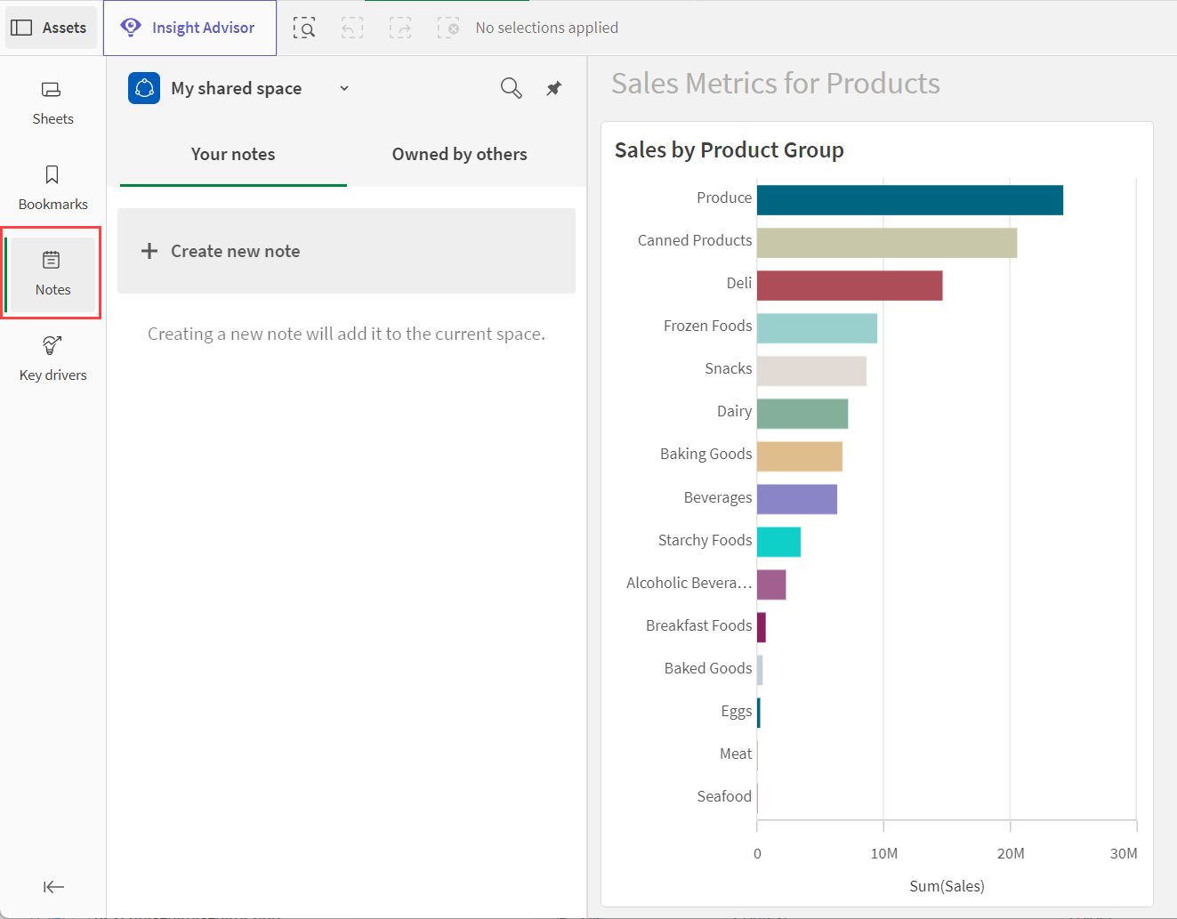Screen dimensions: 1177x919
Task: Open the Sheets section
Action: [x=52, y=103]
